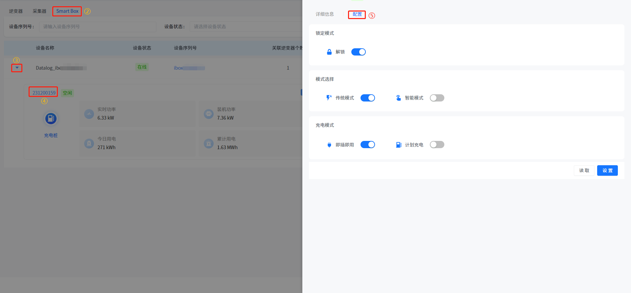The width and height of the screenshot is (631, 293).
Task: Switch to the 详细信息 tab
Action: (325, 14)
